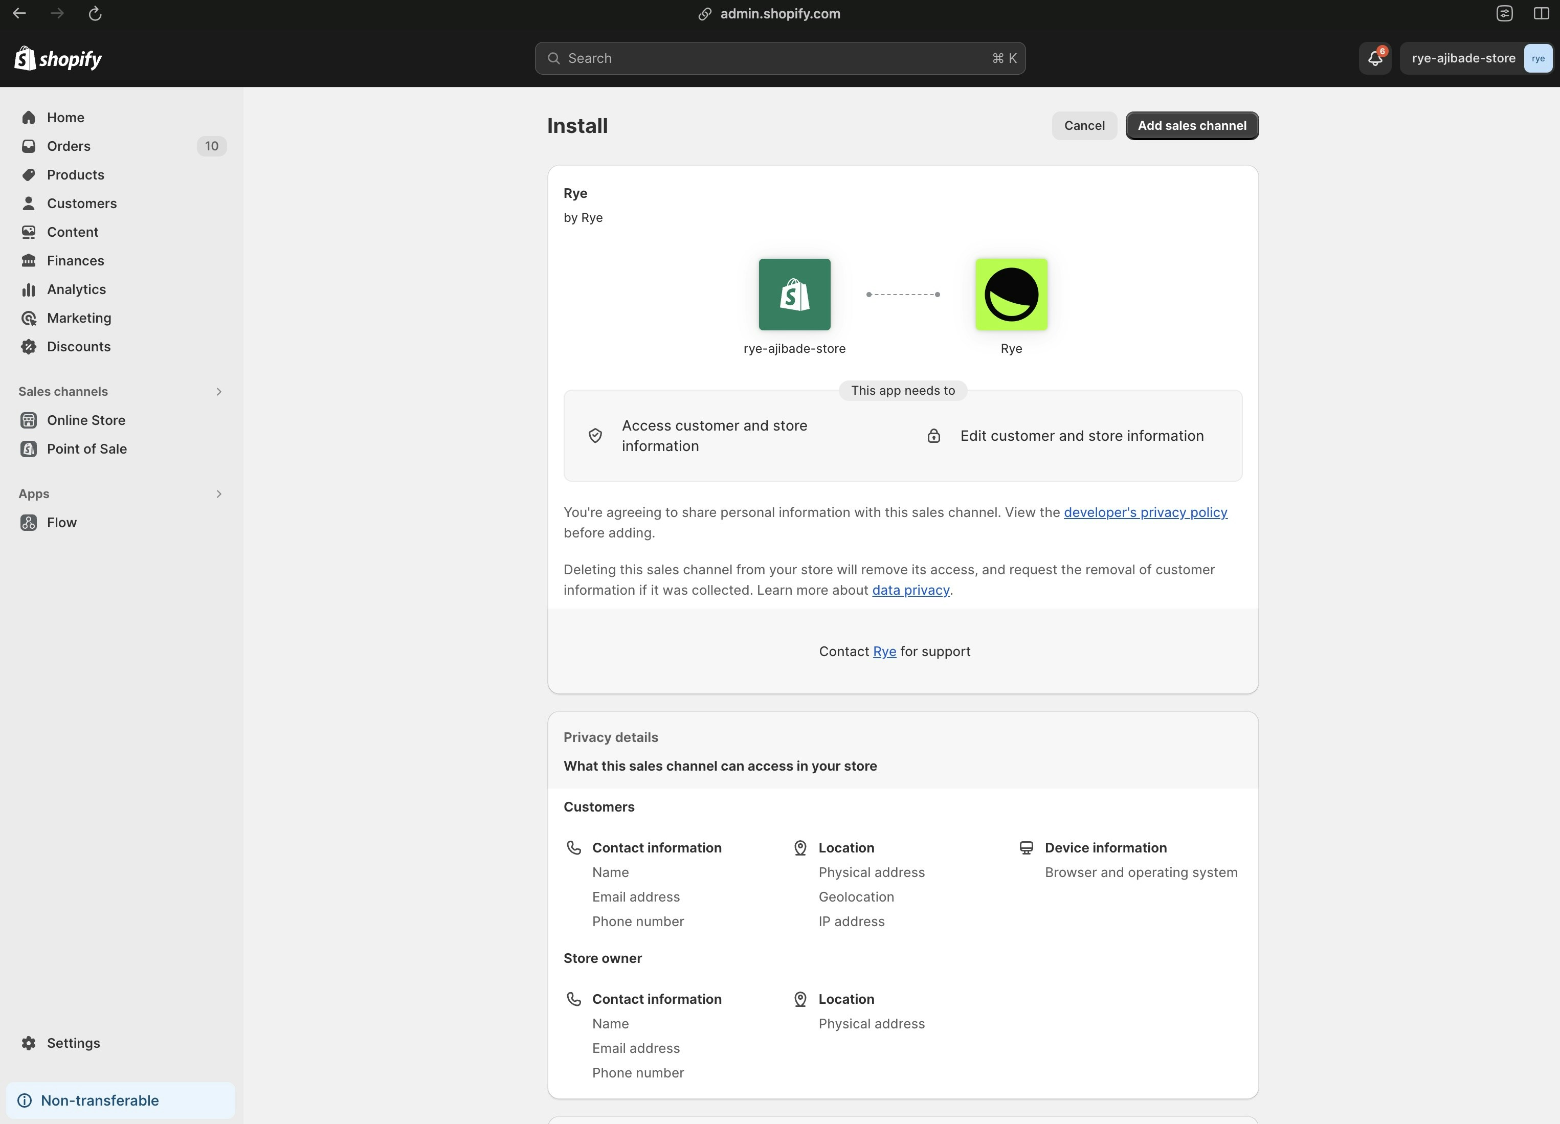Click the Non-transferable info icon
The image size is (1560, 1124).
(x=25, y=1100)
